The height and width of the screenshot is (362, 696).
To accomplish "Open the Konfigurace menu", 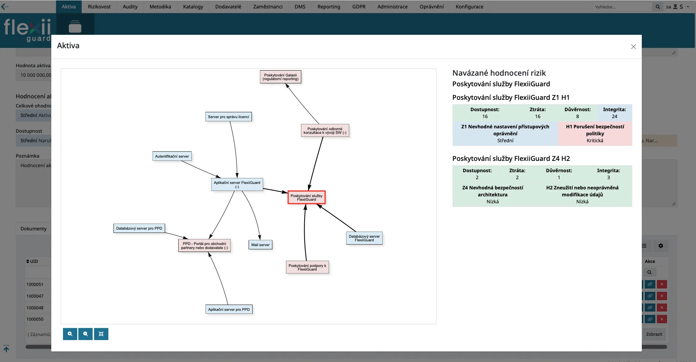I will [469, 7].
